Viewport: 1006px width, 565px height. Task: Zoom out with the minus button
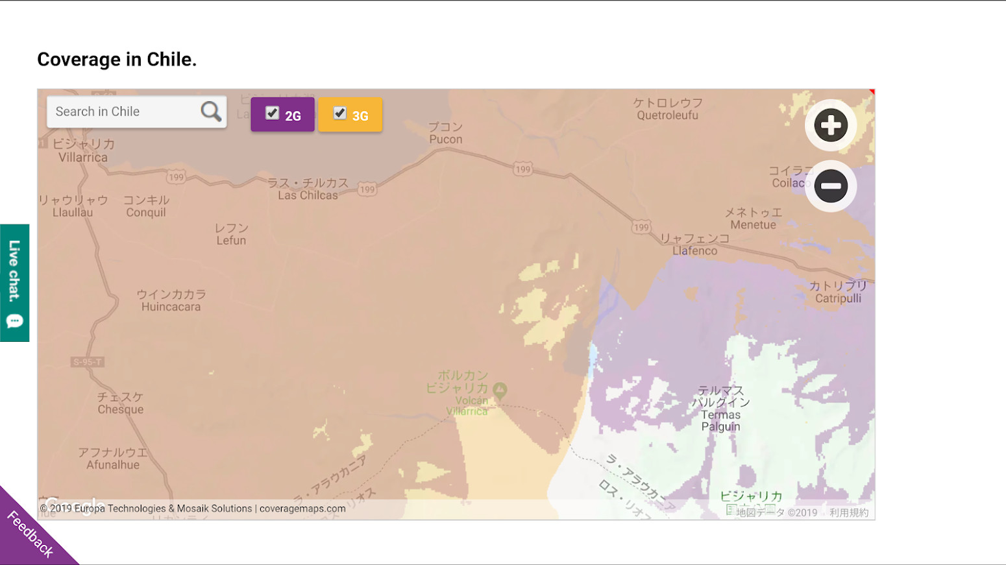831,186
